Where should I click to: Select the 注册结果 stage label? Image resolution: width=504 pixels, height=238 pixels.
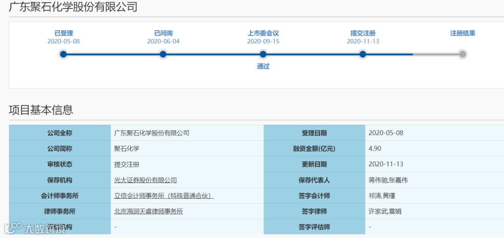(462, 33)
